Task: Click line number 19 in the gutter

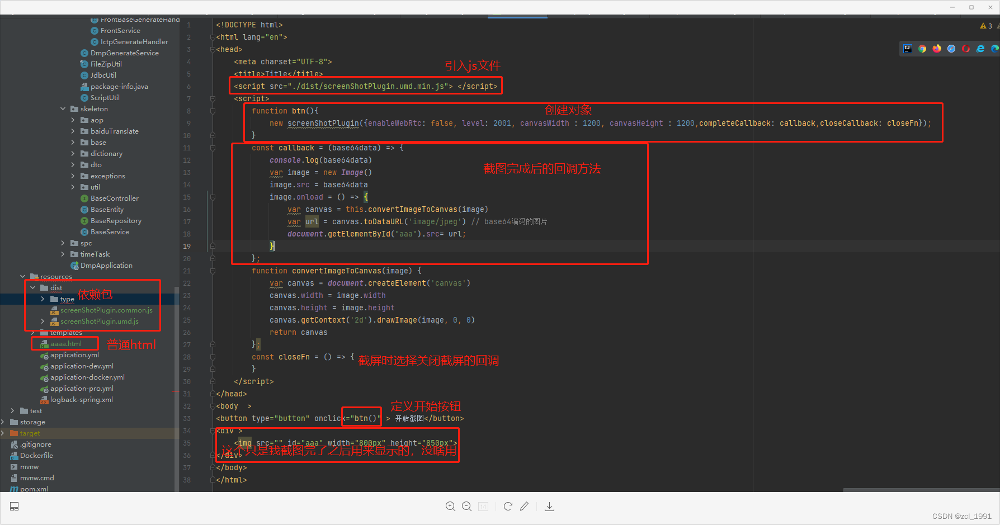Action: click(x=187, y=247)
